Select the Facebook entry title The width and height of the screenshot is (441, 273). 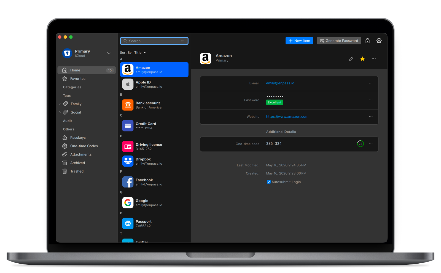click(144, 180)
